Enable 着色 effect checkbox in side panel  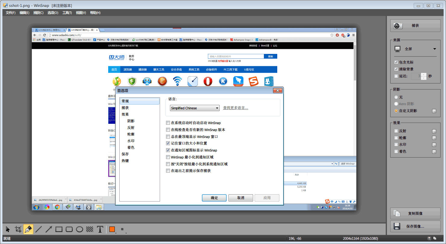396,152
